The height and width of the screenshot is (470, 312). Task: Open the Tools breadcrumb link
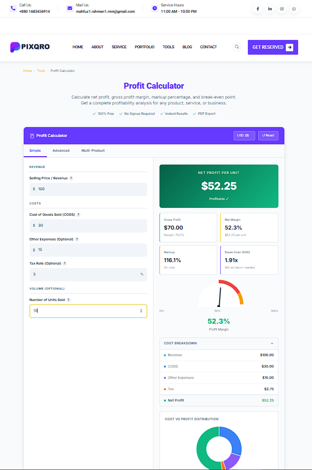[41, 70]
